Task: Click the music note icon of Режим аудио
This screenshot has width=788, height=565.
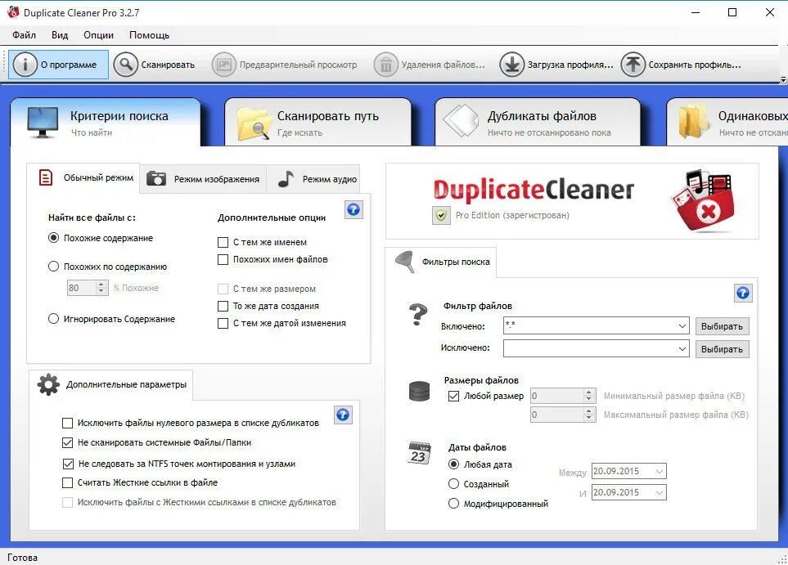Action: [286, 179]
